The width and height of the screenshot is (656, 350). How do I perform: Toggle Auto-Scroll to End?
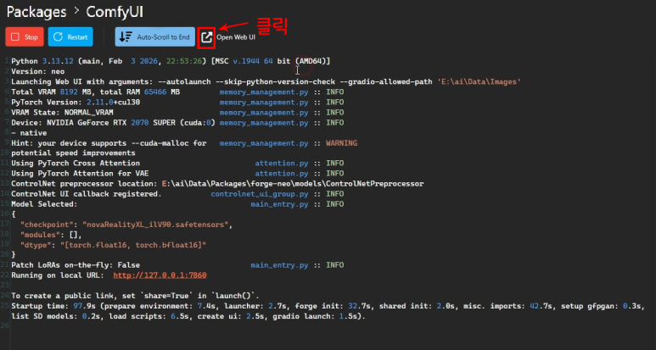(154, 36)
